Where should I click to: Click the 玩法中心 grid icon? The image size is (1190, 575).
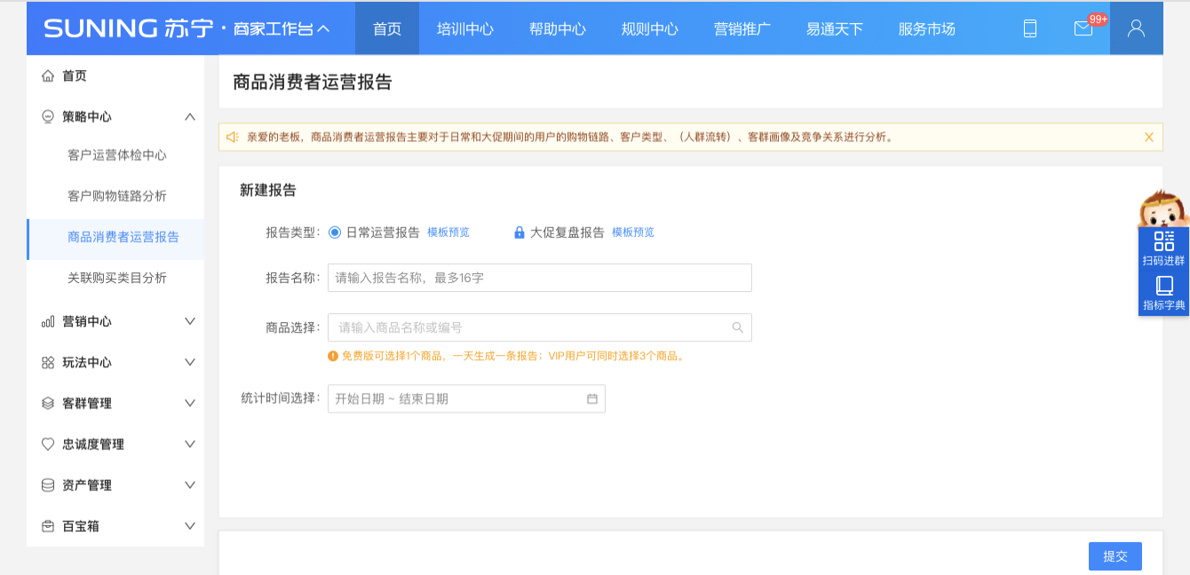tap(48, 363)
